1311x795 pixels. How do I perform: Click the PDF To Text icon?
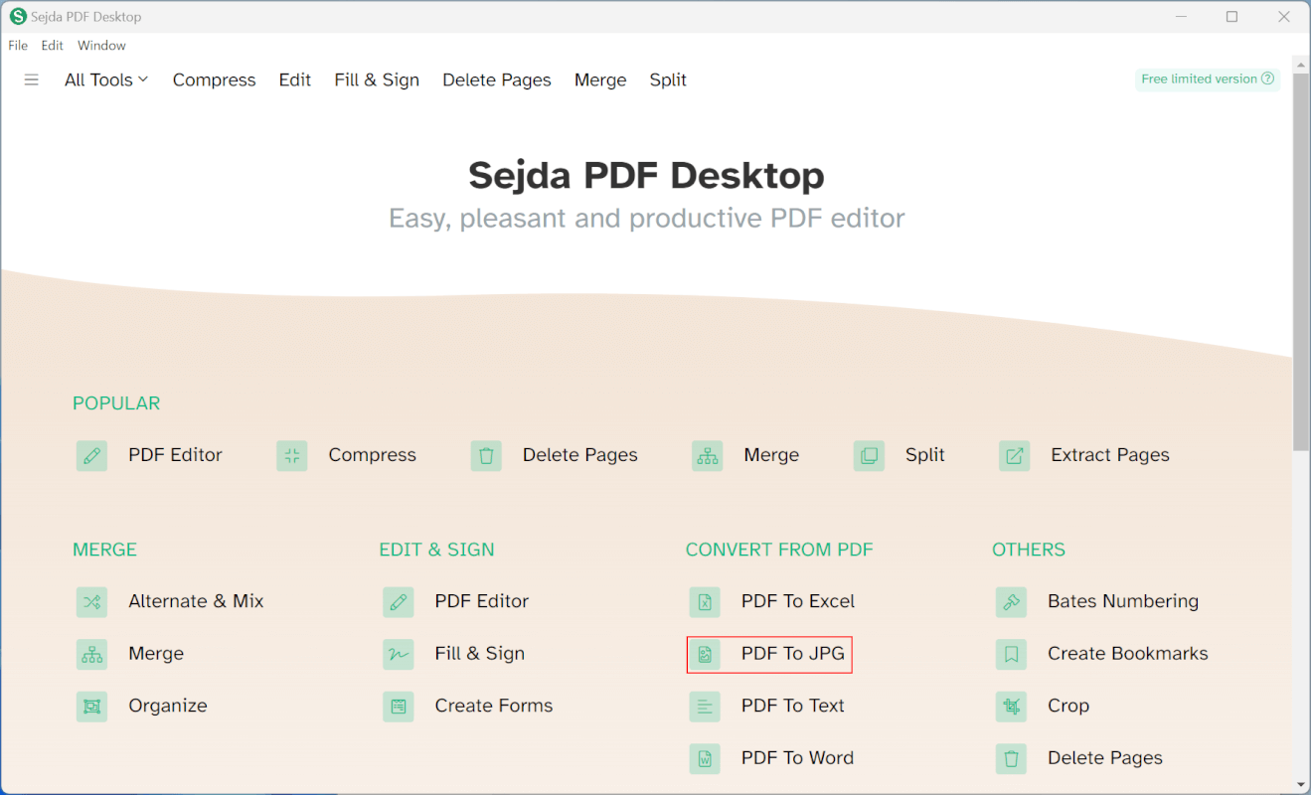point(705,707)
